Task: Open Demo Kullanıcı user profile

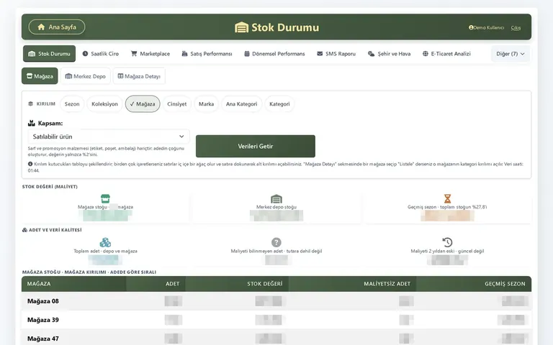Action: pos(486,27)
